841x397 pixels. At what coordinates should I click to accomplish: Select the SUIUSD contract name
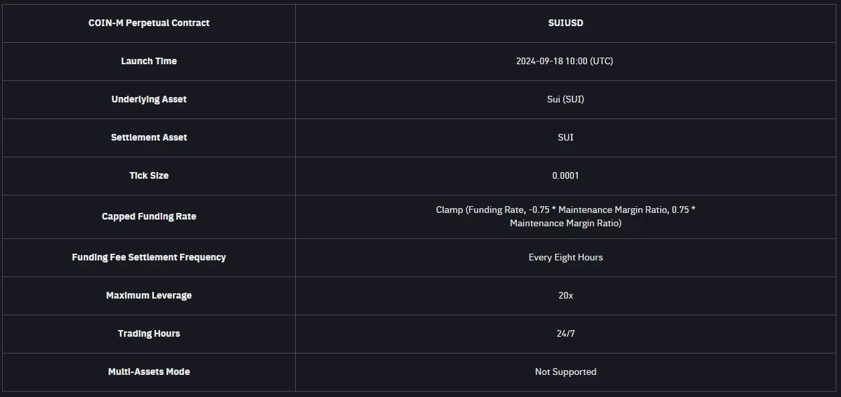565,23
